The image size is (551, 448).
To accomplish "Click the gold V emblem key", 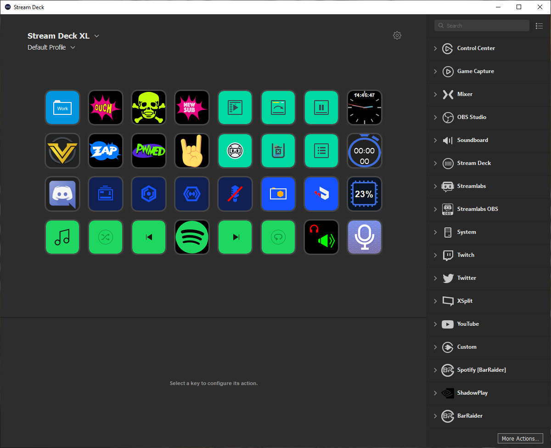I will [62, 151].
